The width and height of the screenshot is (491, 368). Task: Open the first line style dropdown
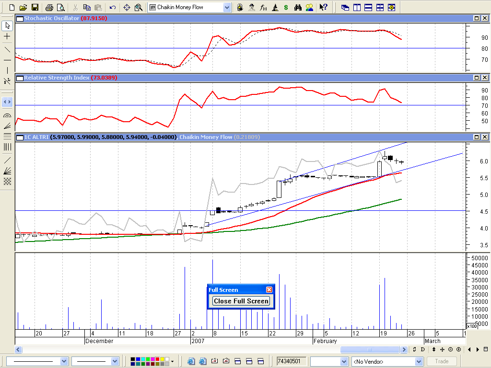64,361
